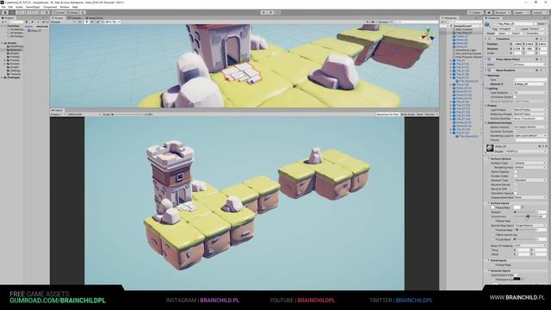Open Light Probes dropdown
This screenshot has width=551, height=310.
(x=530, y=109)
